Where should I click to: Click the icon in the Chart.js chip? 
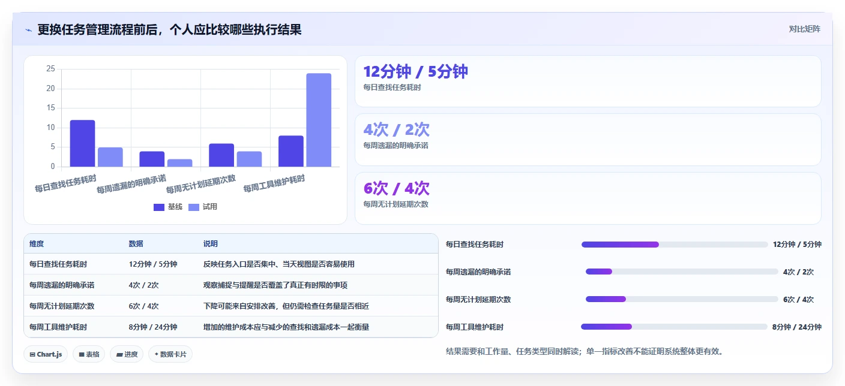32,354
